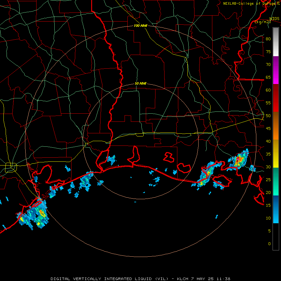Screen dimensions: 281x281
Task: Select the 50 NMI range ring label
Action: (140, 83)
